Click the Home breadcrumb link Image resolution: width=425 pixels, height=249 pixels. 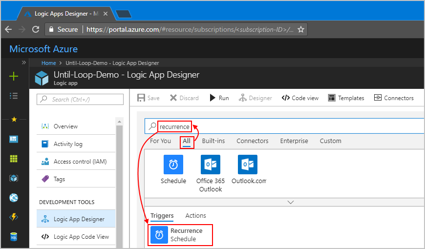(x=48, y=63)
